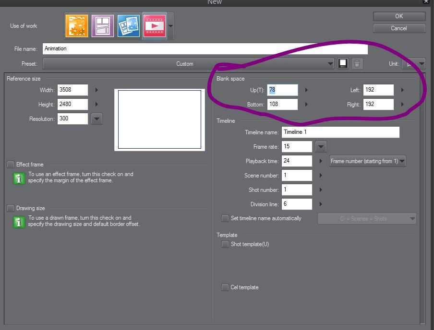434x330 pixels.
Task: Select the Animation use of work icon
Action: (155, 26)
